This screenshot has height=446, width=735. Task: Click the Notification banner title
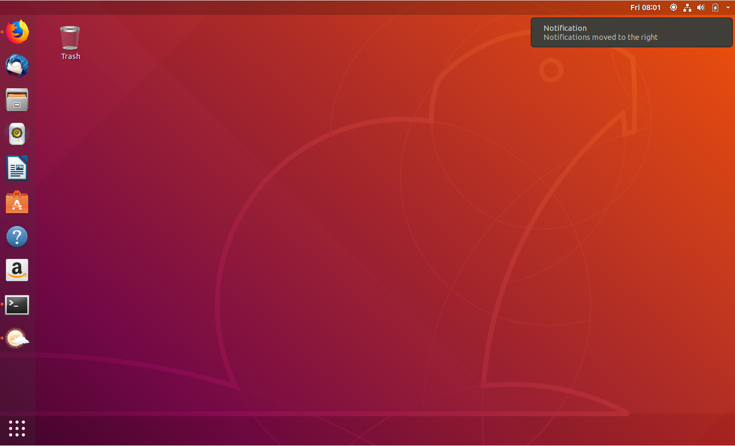pos(565,28)
